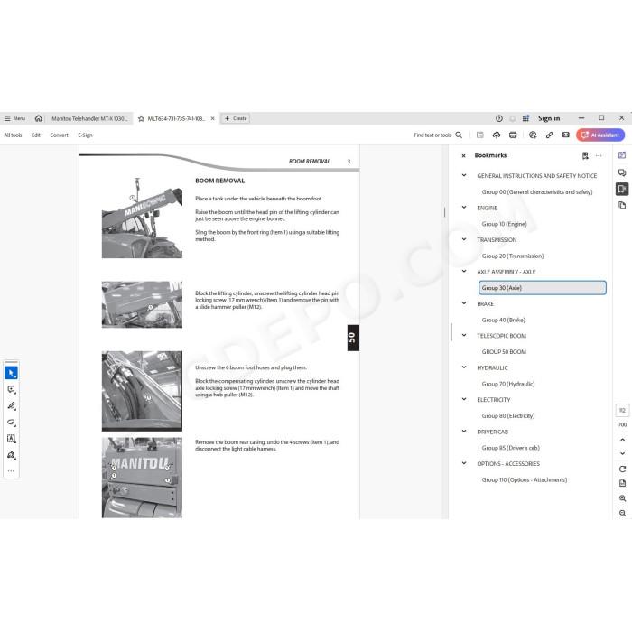632x632 pixels.
Task: Jump to GROUP 50 BOOM bookmark
Action: 504,352
